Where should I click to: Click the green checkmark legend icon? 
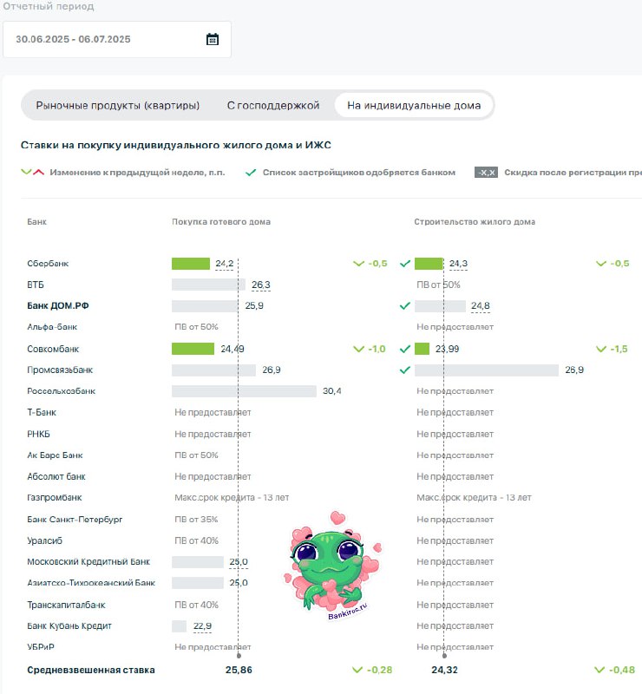point(251,172)
